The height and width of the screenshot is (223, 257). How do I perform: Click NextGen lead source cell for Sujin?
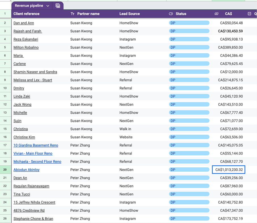point(142,121)
